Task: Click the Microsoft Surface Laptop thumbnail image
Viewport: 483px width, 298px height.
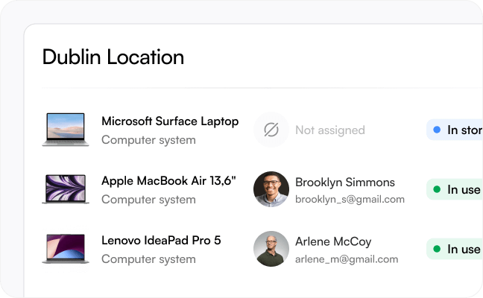Action: coord(66,130)
